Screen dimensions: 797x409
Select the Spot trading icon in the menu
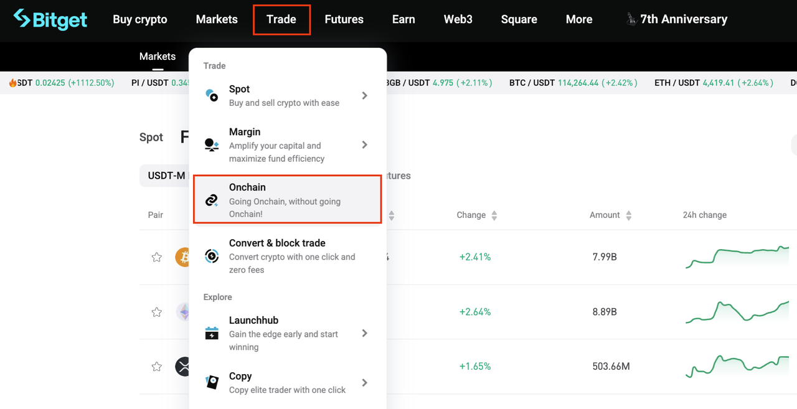(212, 95)
